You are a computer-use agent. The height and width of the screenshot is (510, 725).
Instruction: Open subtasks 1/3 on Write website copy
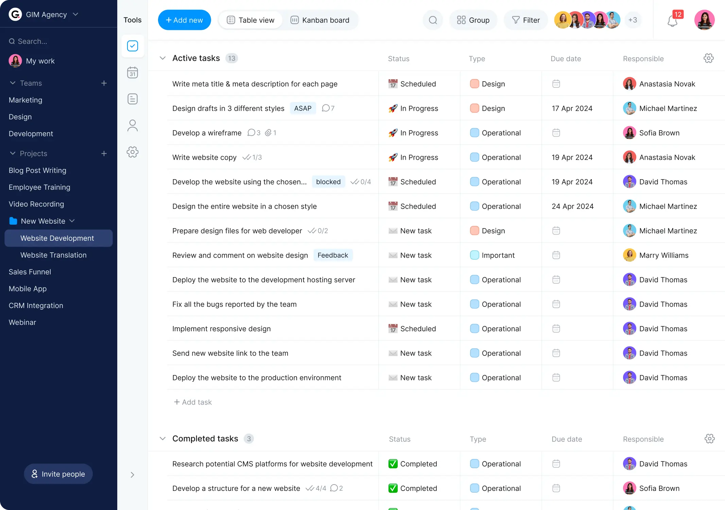click(252, 157)
